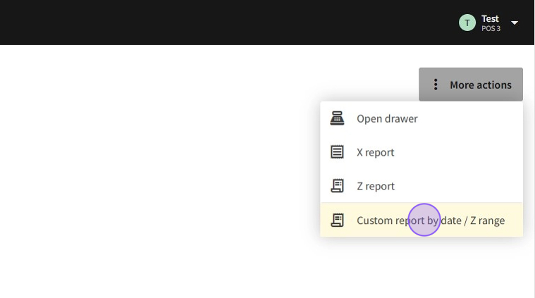Click the X report document icon
Screen dimensions: 535x298
(337, 152)
